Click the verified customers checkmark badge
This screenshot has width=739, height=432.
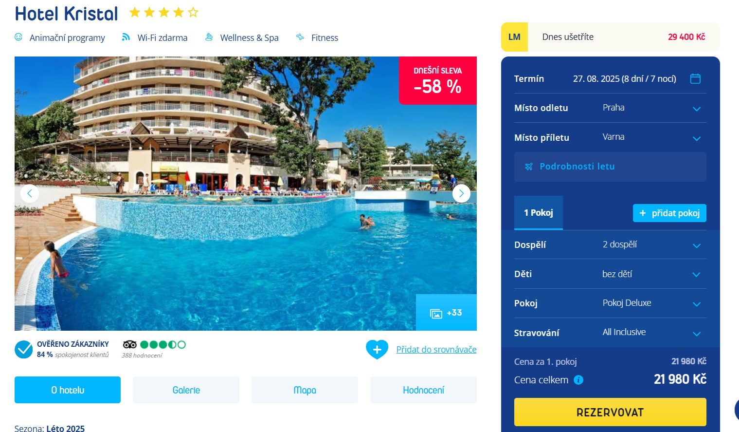pos(23,349)
